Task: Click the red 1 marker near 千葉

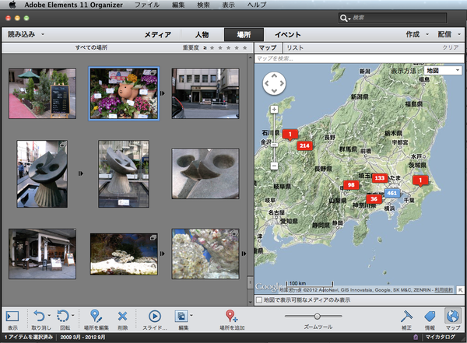Action: (x=420, y=180)
